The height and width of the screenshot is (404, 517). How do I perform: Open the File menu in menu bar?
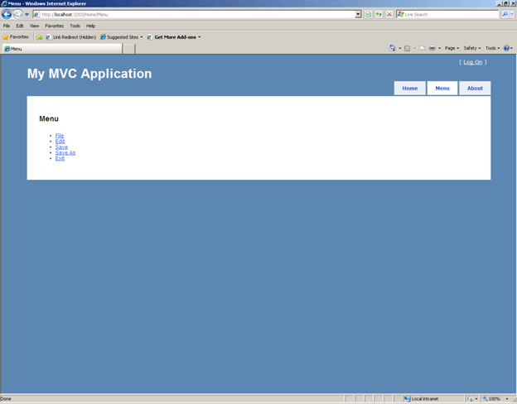[7, 26]
